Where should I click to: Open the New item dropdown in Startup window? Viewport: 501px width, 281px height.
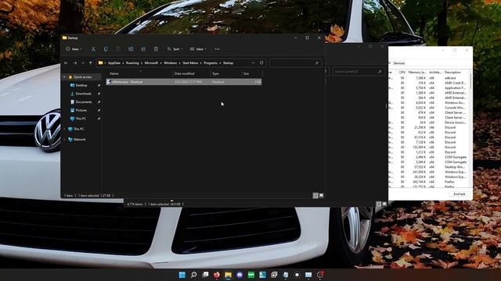74,49
